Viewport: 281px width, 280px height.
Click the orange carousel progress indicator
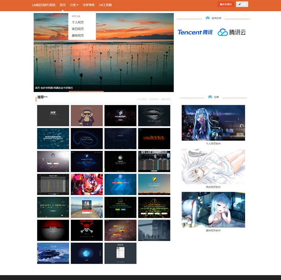coord(86,91)
